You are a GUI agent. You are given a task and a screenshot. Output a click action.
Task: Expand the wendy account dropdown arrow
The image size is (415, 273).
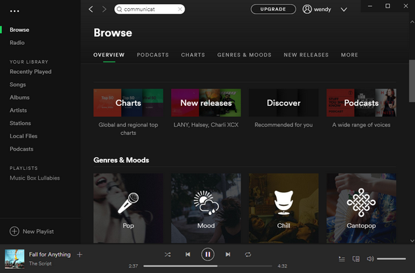tap(344, 10)
